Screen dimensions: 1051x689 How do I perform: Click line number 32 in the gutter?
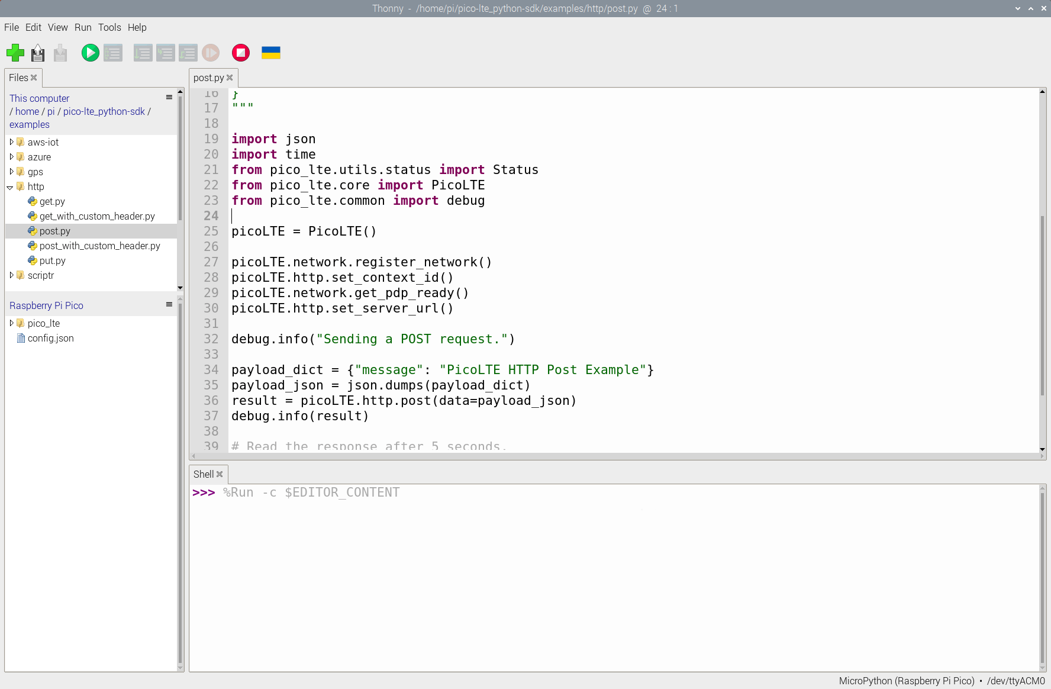pos(211,339)
